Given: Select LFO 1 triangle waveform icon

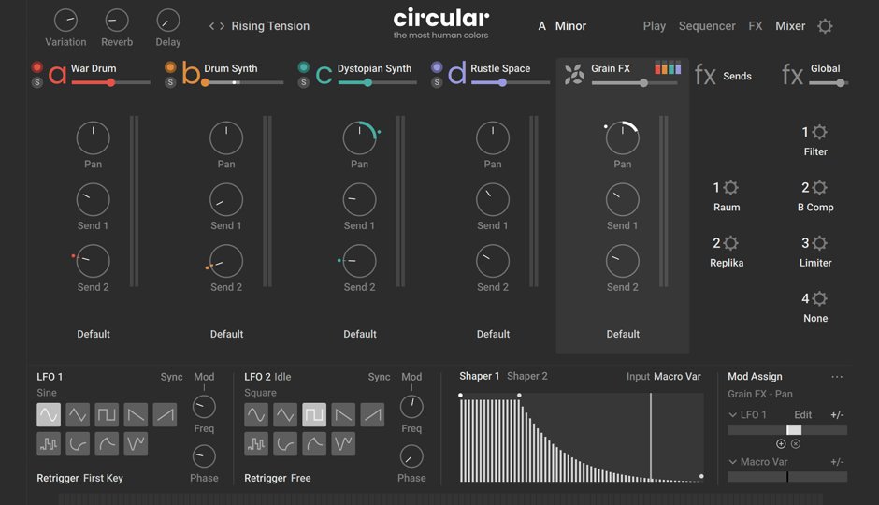Looking at the screenshot, I should (x=78, y=415).
